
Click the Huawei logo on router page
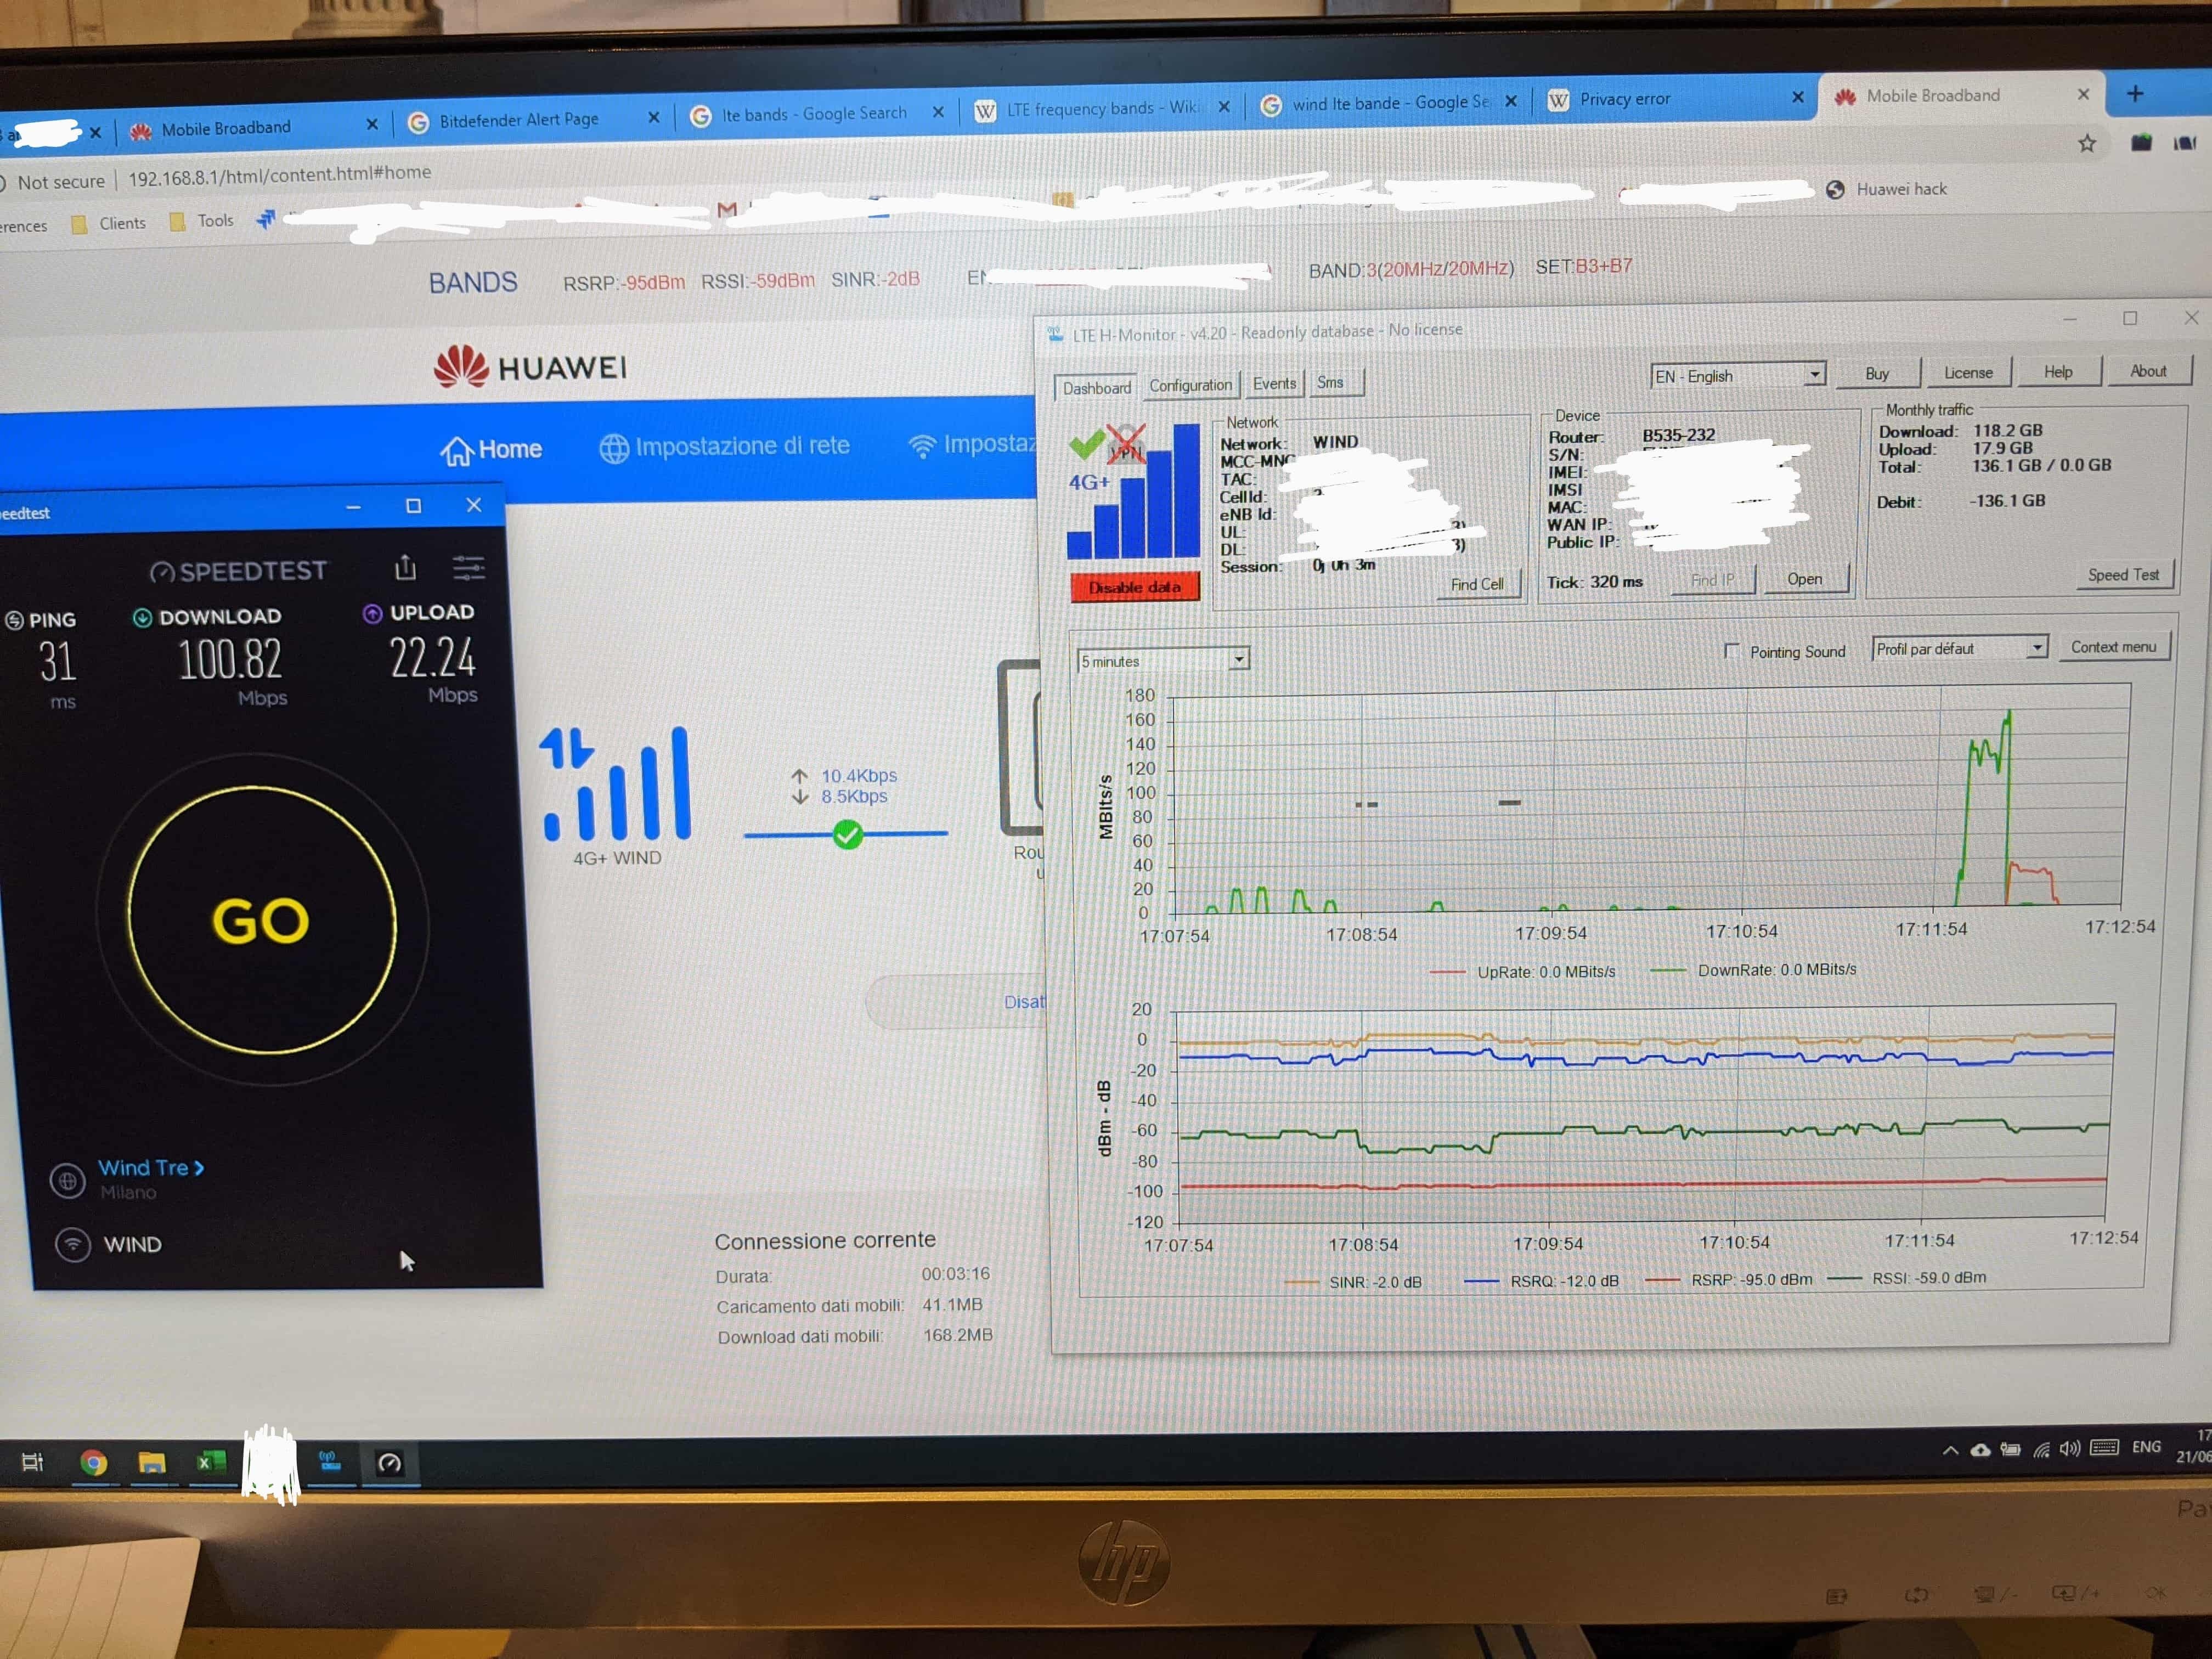(531, 367)
